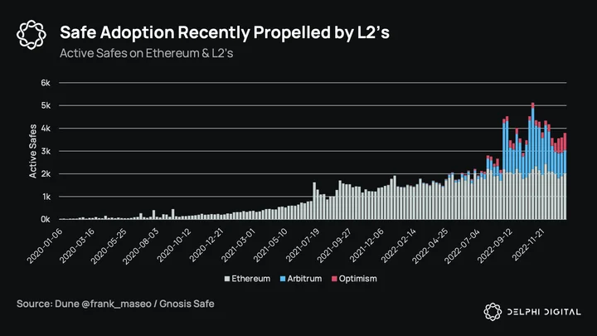Click the Active Safes axis title
The height and width of the screenshot is (336, 597).
32,151
